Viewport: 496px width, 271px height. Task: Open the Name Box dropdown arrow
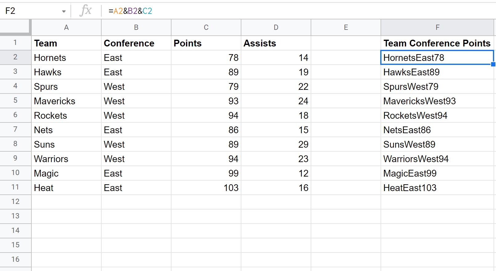64,11
